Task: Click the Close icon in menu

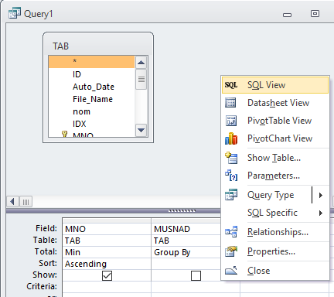Action: pos(231,271)
